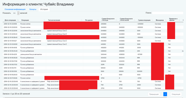186x98 pixels.
Task: Sort by Привязка к сделке arrows
Action: click(179, 20)
